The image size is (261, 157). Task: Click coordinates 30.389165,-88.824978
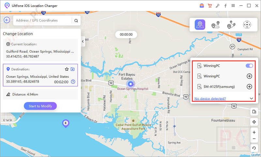click(x=23, y=82)
